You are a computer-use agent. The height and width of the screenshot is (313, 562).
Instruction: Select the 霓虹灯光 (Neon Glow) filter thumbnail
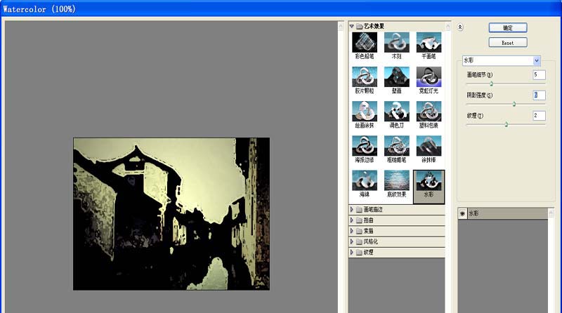tap(429, 77)
